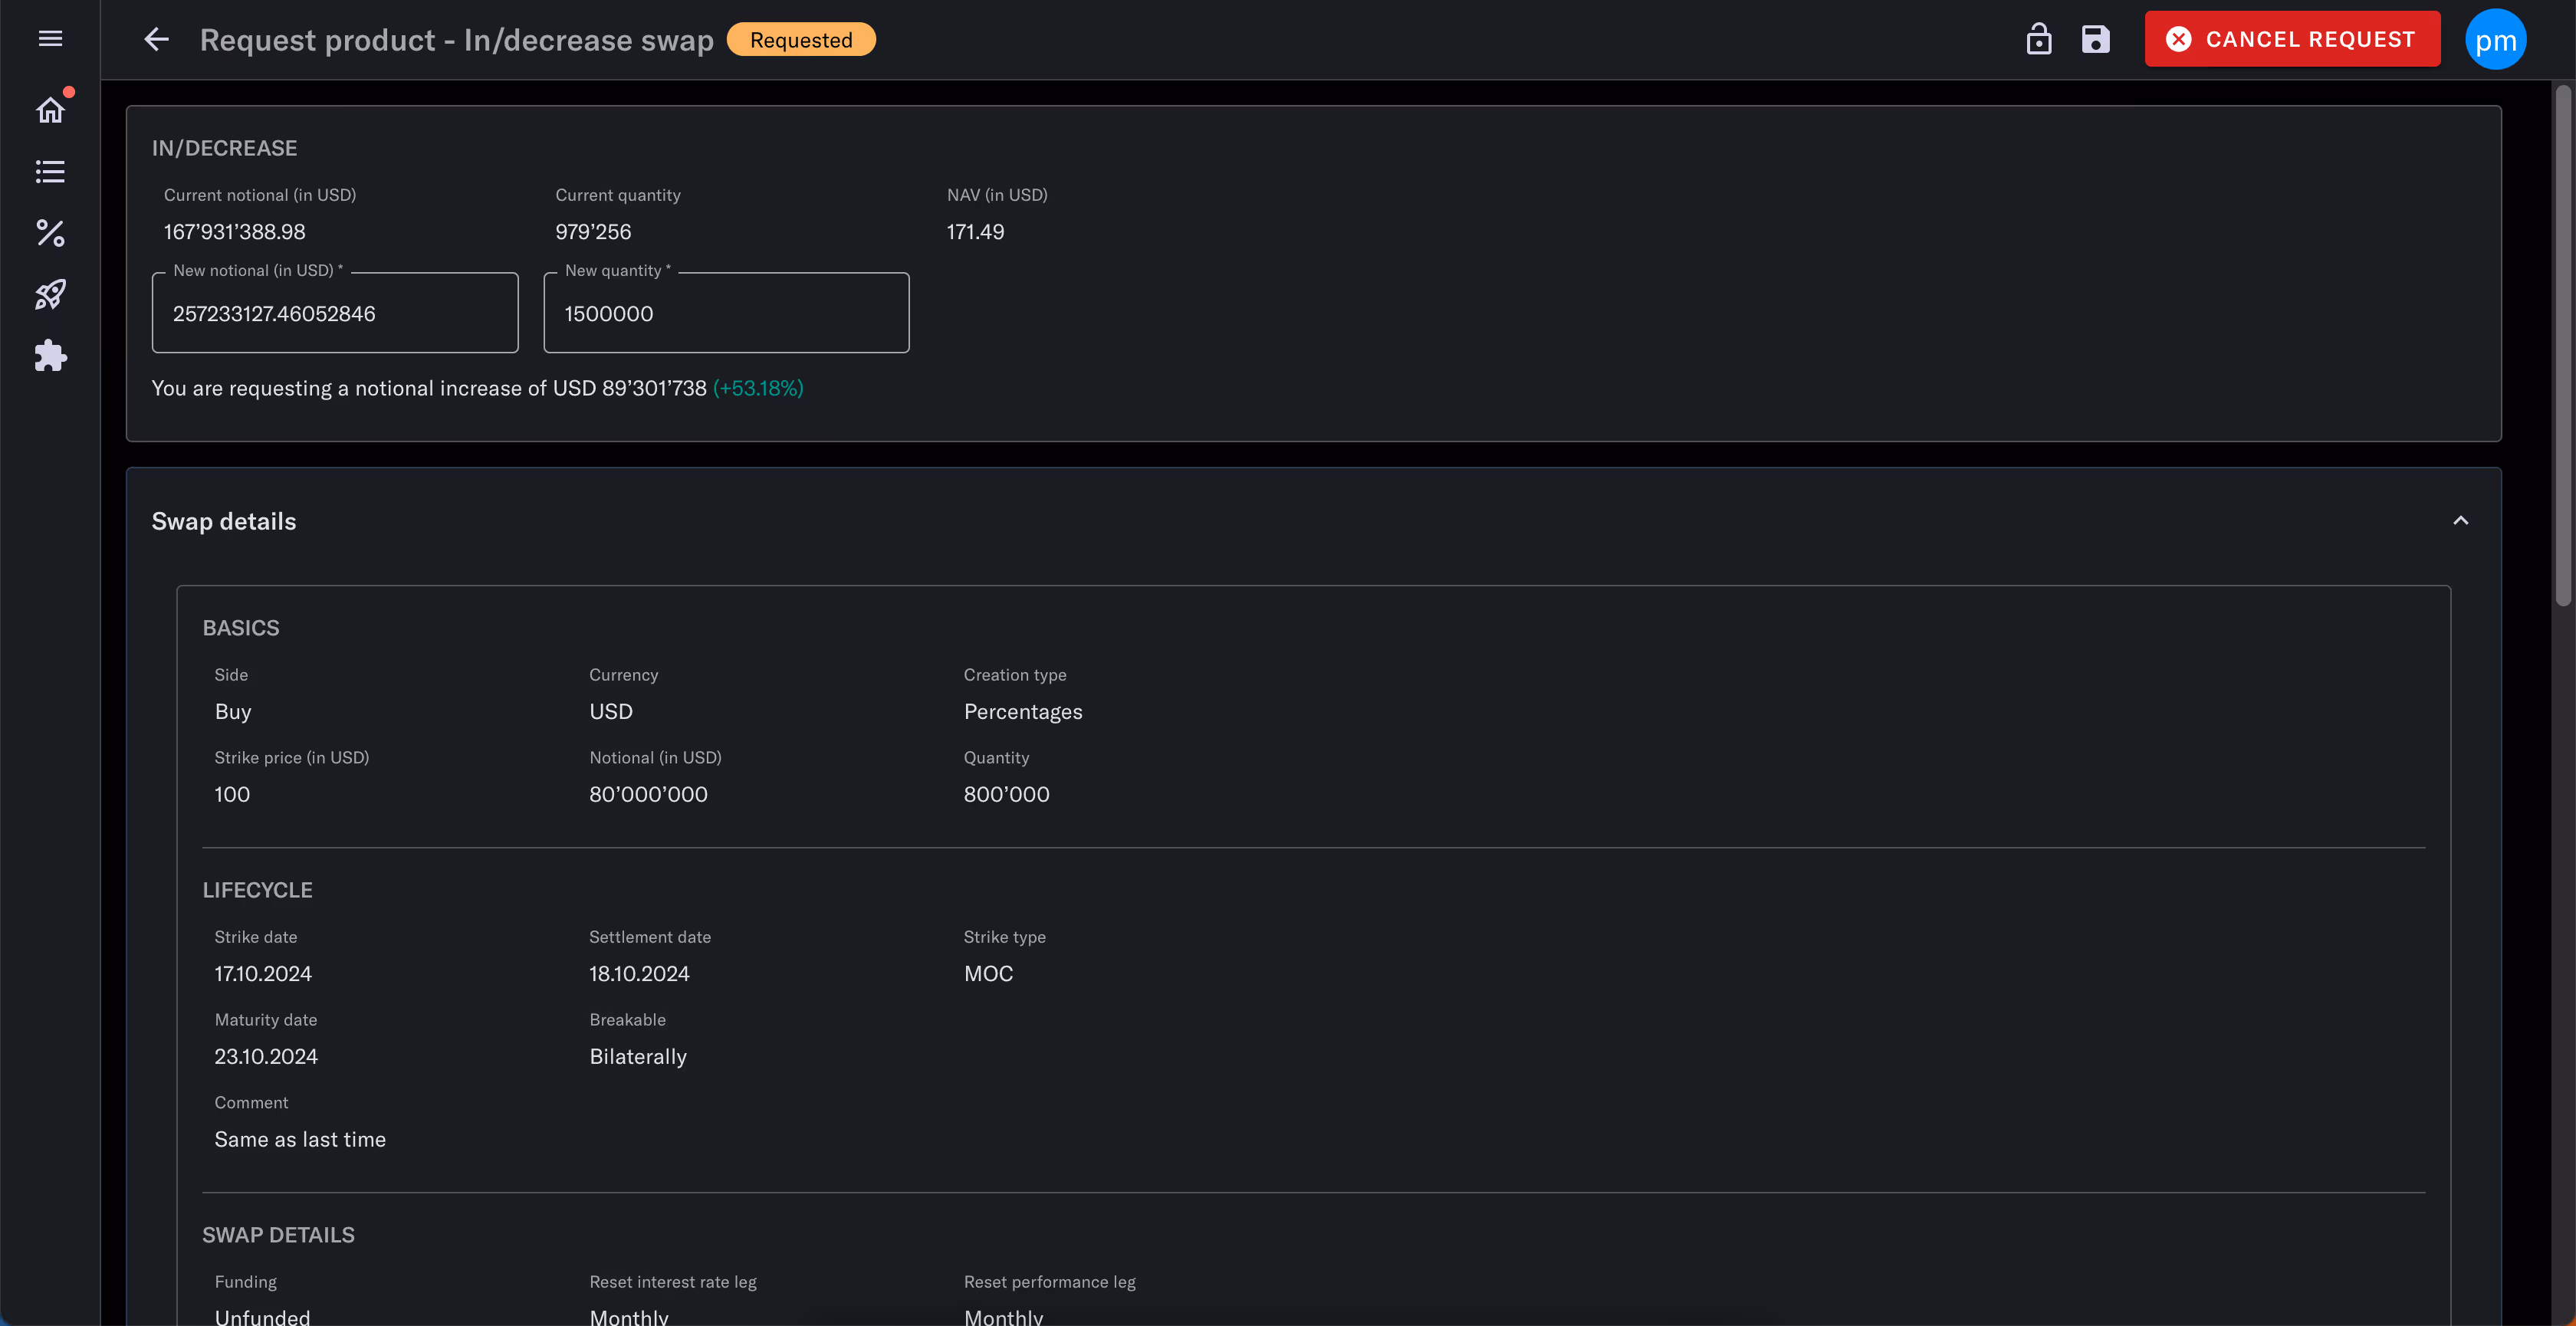
Task: Click the Requested status badge
Action: (x=801, y=40)
